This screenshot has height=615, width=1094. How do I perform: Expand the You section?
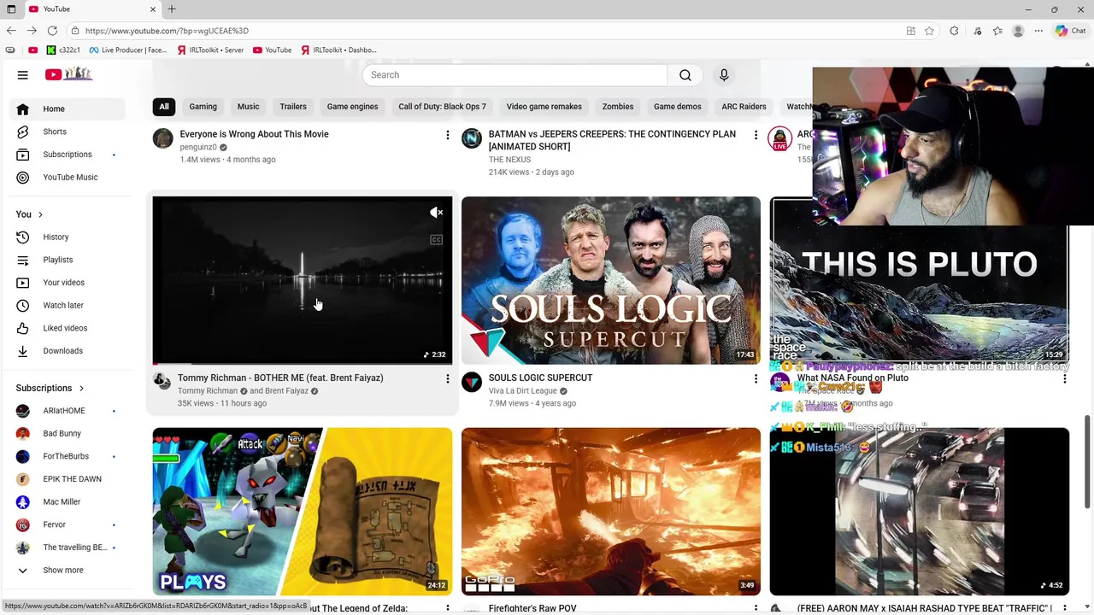tap(29, 214)
